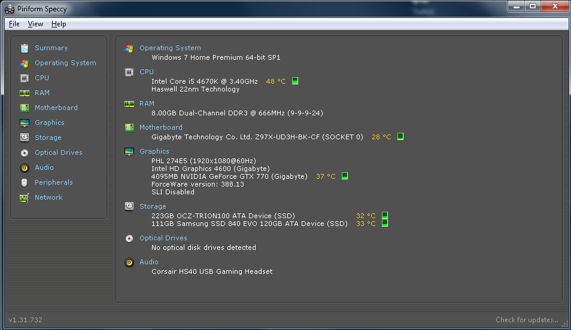
Task: Click the Summary clipboard icon in sidebar
Action: pyautogui.click(x=25, y=48)
